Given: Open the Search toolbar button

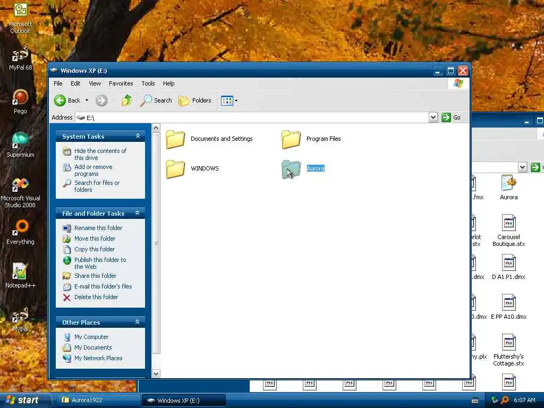Looking at the screenshot, I should 156,100.
